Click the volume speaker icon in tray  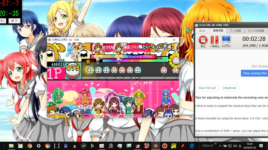tap(235, 146)
